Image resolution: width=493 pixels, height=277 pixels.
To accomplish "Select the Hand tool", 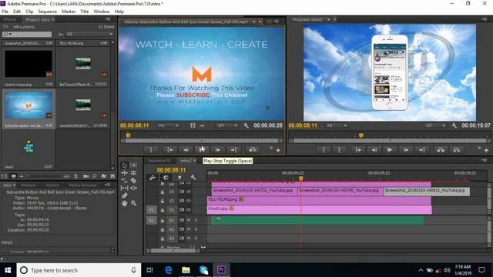I will point(125,203).
